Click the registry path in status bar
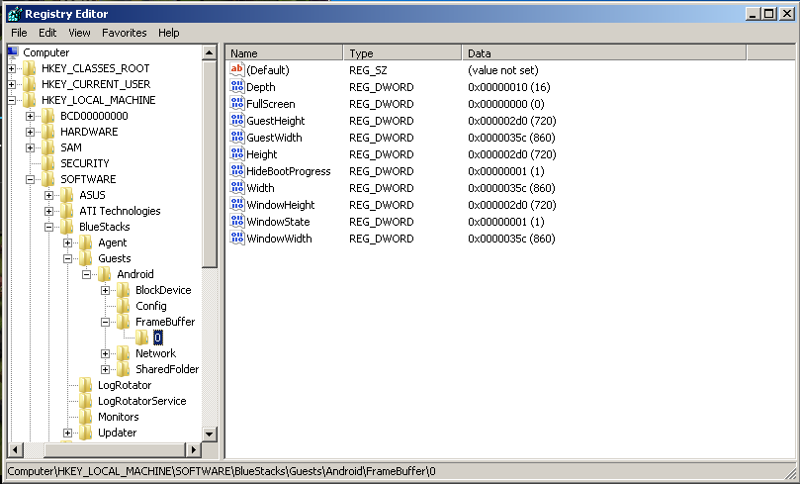The width and height of the screenshot is (800, 484). (222, 471)
